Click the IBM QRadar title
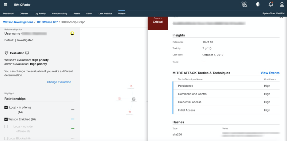The image size is (287, 141). click(x=22, y=5)
